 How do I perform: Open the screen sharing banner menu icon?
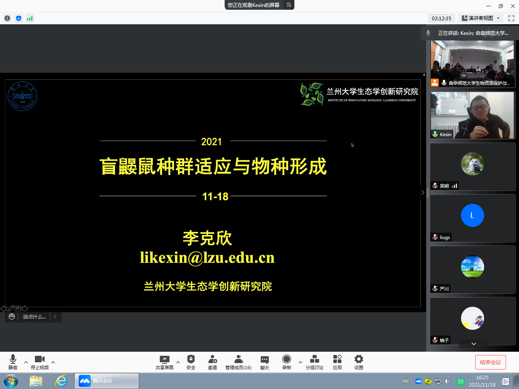(x=289, y=5)
